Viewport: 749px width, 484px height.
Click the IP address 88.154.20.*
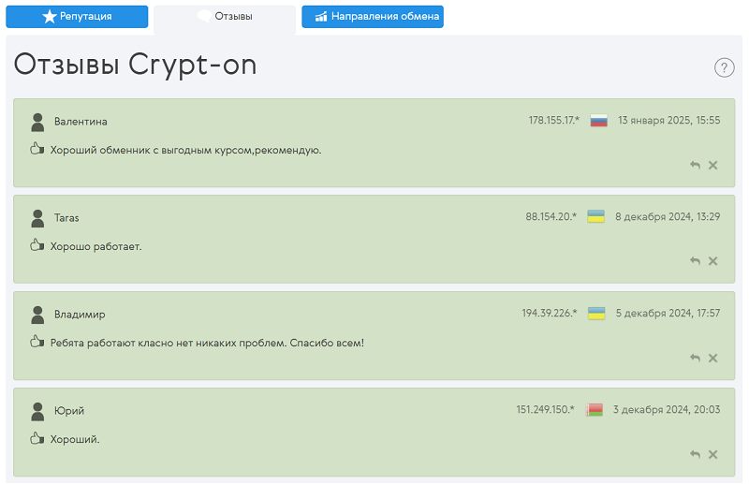(x=551, y=217)
